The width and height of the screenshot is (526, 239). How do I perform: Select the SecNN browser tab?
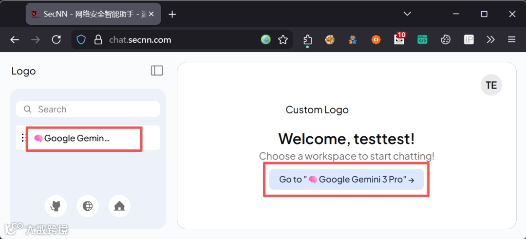pos(93,14)
